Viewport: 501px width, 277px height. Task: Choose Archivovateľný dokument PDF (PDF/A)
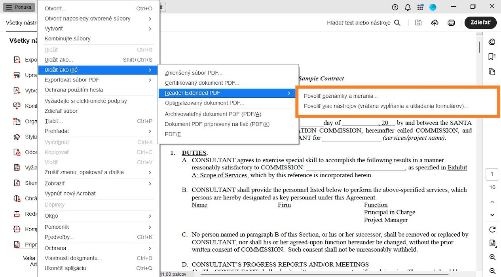228,114
